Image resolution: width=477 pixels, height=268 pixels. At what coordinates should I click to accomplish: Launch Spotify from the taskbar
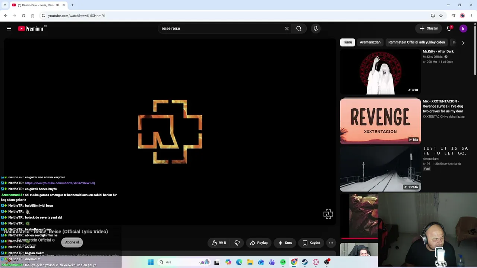click(283, 262)
